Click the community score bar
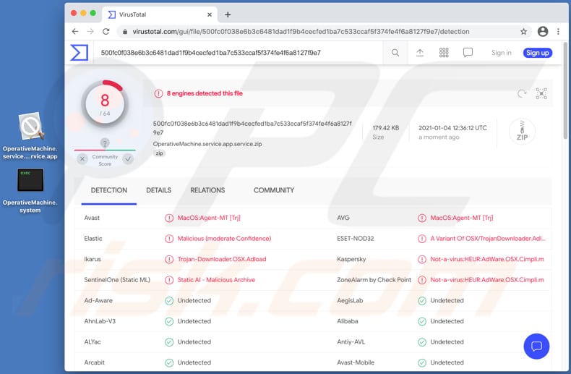Image resolution: width=571 pixels, height=374 pixels. pos(105,150)
